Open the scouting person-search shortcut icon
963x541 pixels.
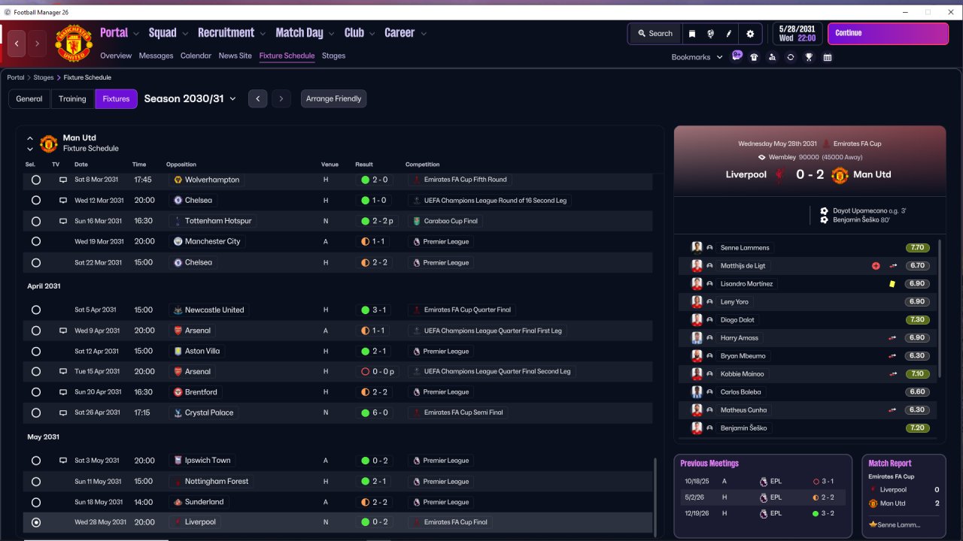coord(772,57)
